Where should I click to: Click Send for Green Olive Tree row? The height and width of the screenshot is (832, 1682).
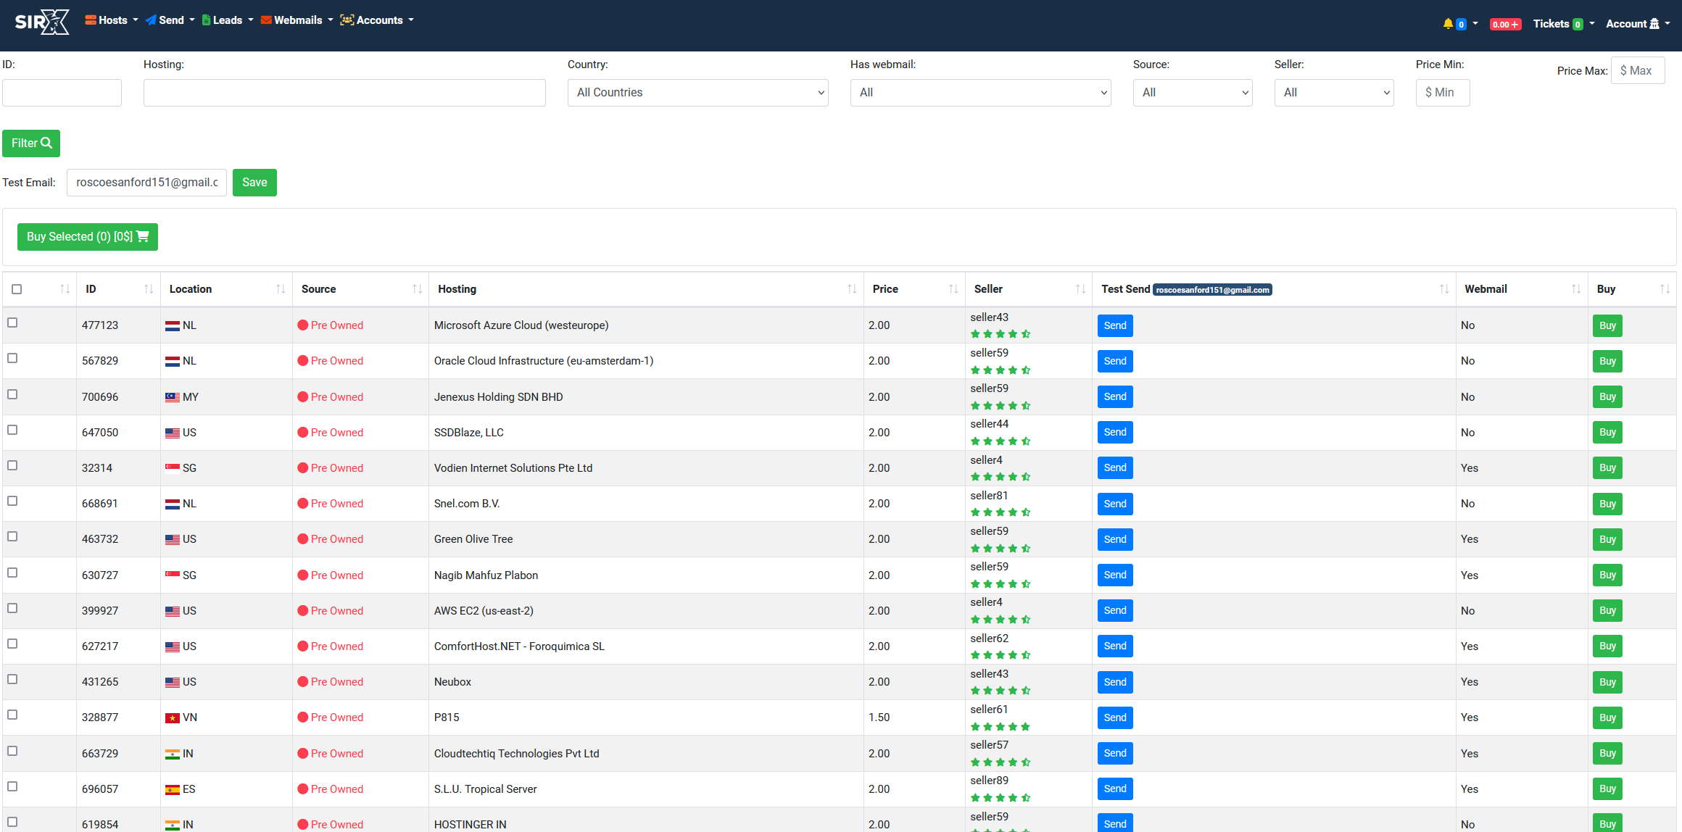(x=1115, y=540)
